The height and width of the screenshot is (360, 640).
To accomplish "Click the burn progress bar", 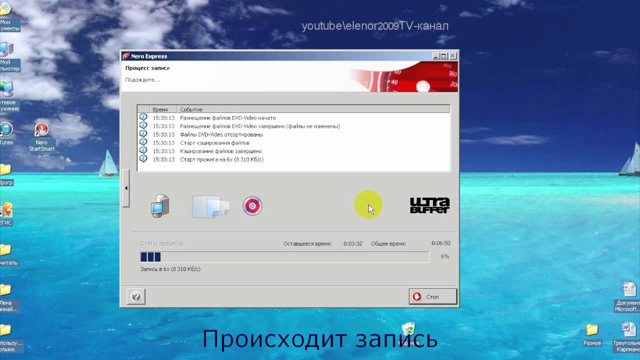I will [x=284, y=257].
